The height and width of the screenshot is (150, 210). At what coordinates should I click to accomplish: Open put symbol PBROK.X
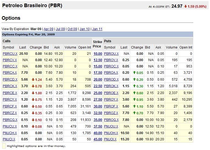pyautogui.click(x=111, y=86)
